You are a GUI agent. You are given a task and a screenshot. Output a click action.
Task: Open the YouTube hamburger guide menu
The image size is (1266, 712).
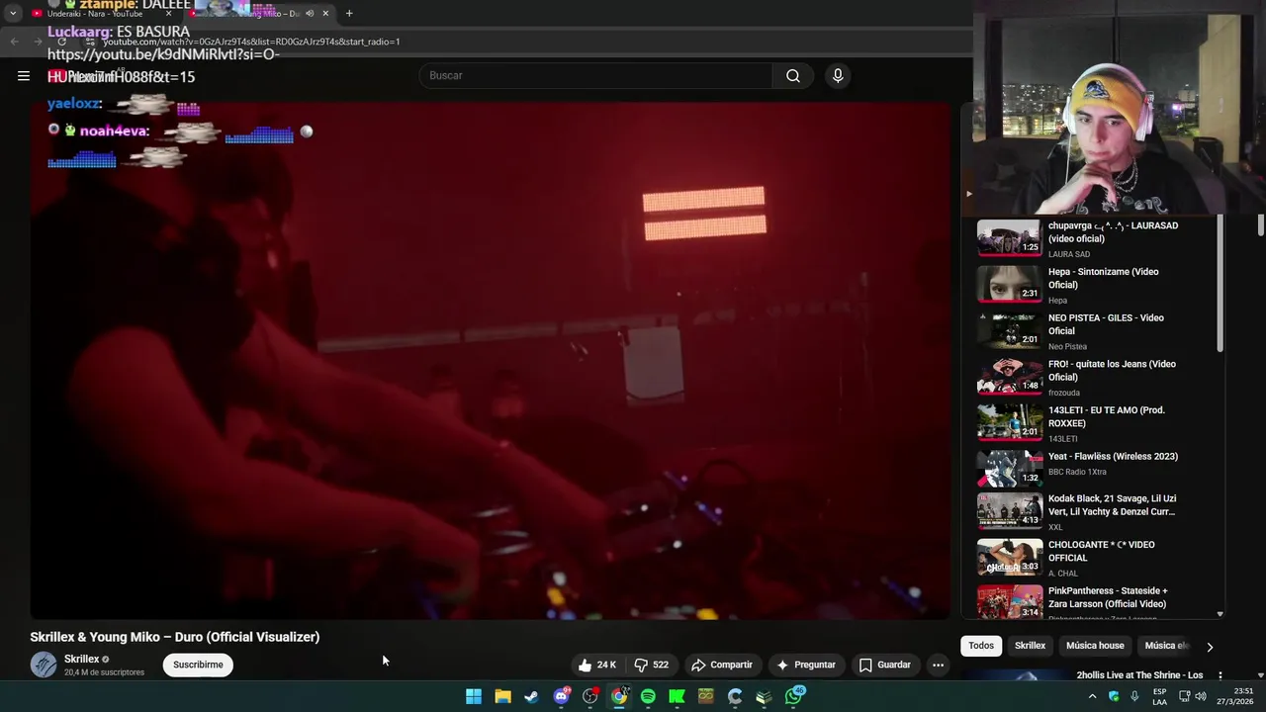pos(24,75)
